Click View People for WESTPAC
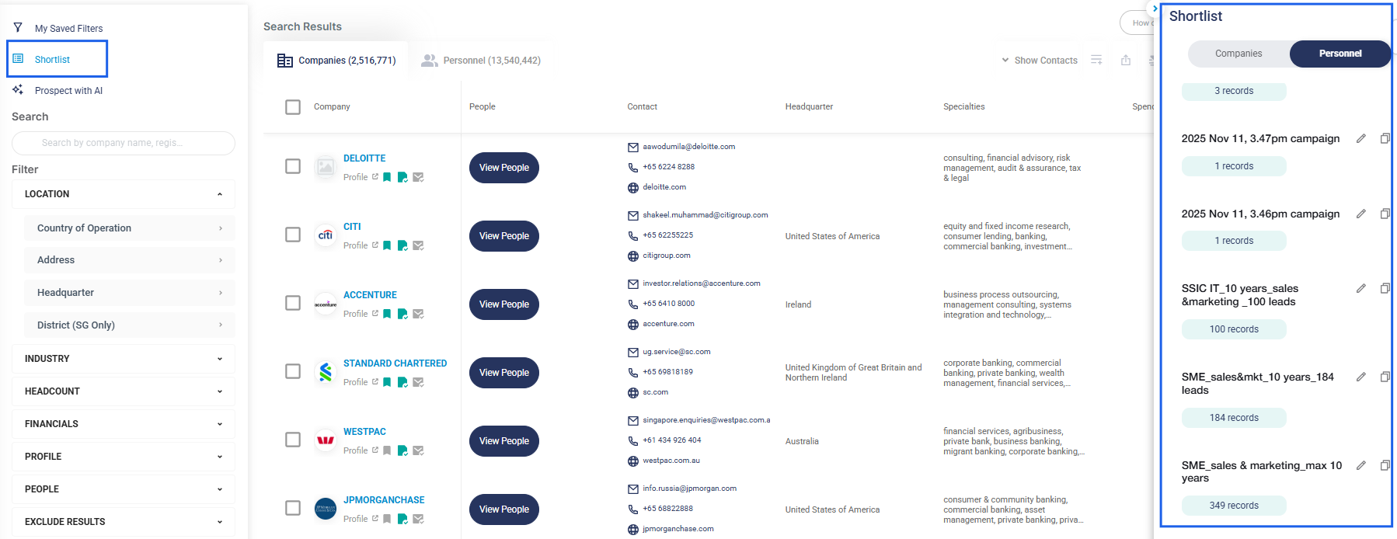This screenshot has width=1397, height=539. pos(504,441)
